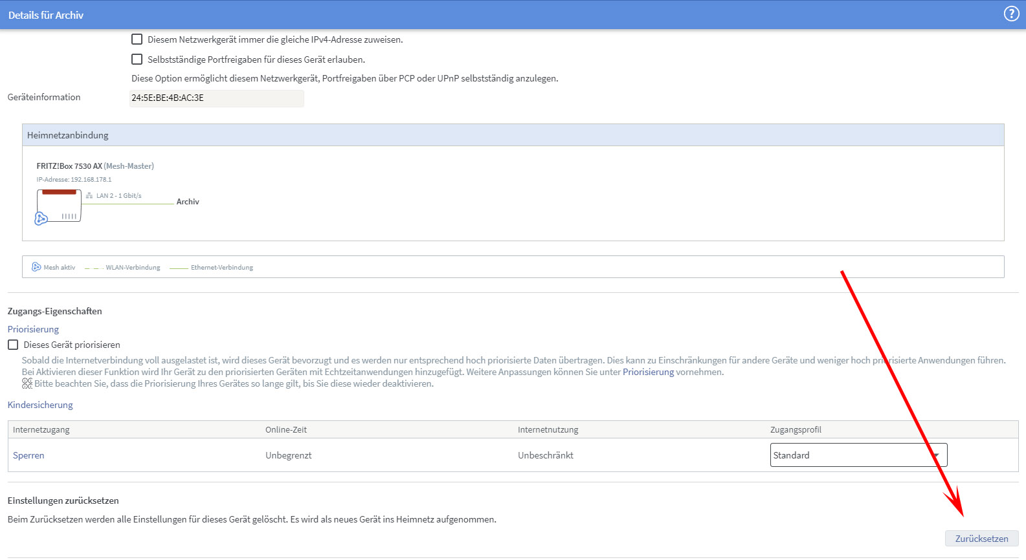The height and width of the screenshot is (560, 1026).
Task: Click the 'FRITZ!Box 7530 AX' device name
Action: click(69, 166)
